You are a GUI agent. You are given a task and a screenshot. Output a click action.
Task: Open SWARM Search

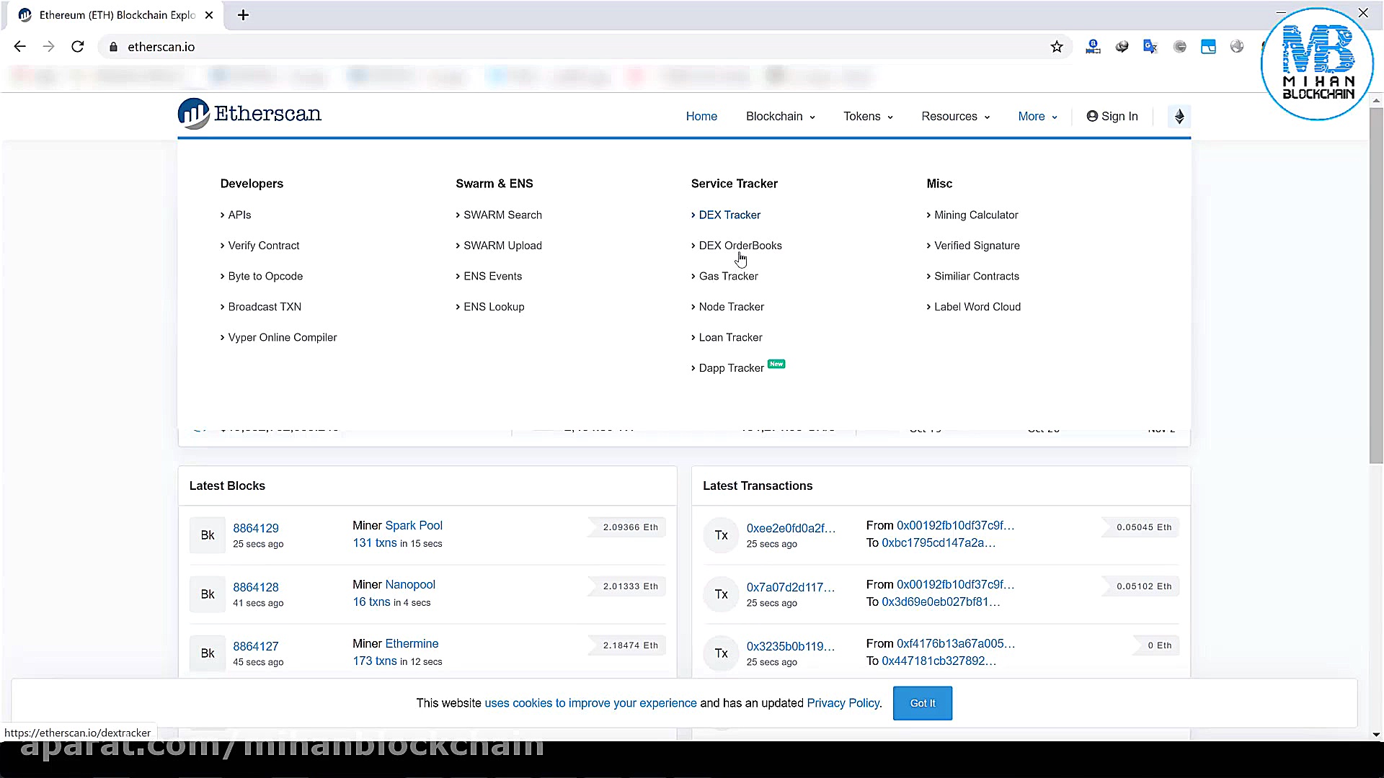502,215
